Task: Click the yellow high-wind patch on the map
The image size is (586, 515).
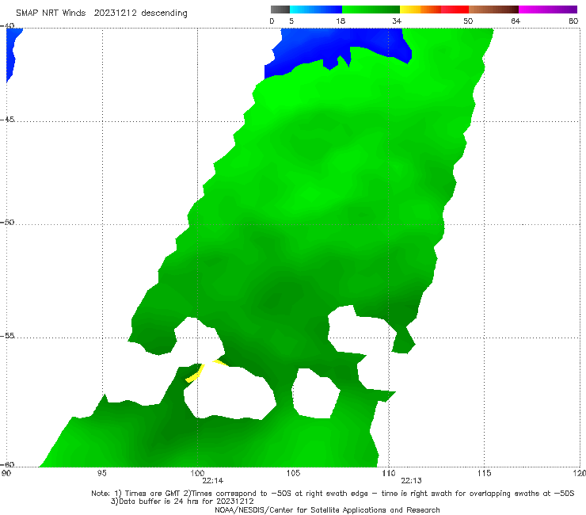Action: coord(196,375)
